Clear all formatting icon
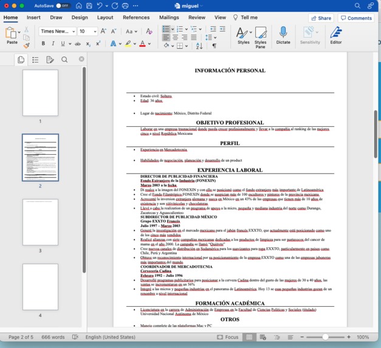This screenshot has width=381, height=348. point(149,31)
